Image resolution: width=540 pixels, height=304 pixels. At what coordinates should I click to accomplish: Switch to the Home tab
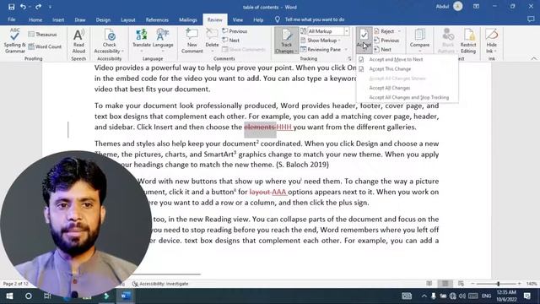click(x=35, y=19)
